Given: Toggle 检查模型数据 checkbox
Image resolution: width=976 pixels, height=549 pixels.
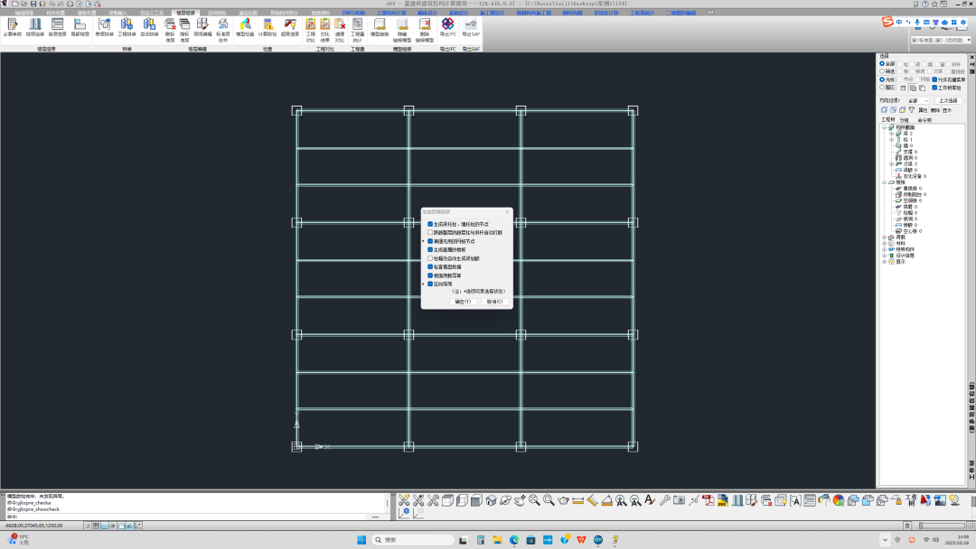Looking at the screenshot, I should click(430, 266).
